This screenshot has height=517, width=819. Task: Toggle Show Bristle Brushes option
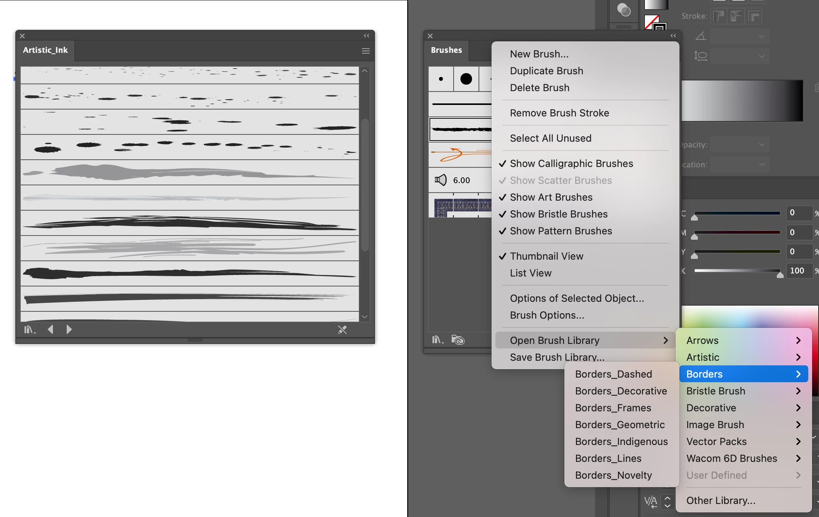click(558, 214)
